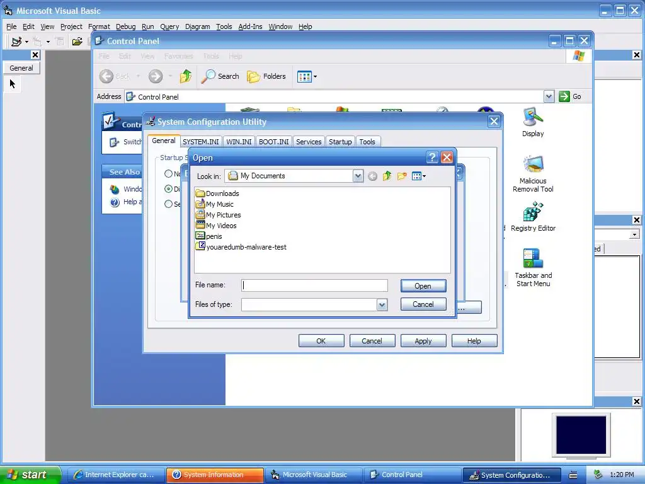The height and width of the screenshot is (484, 645).
Task: Expand the Look in dropdown
Action: pos(358,176)
